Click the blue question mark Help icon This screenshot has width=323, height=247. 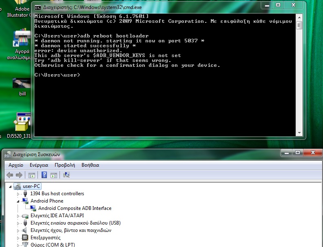pos(44,175)
